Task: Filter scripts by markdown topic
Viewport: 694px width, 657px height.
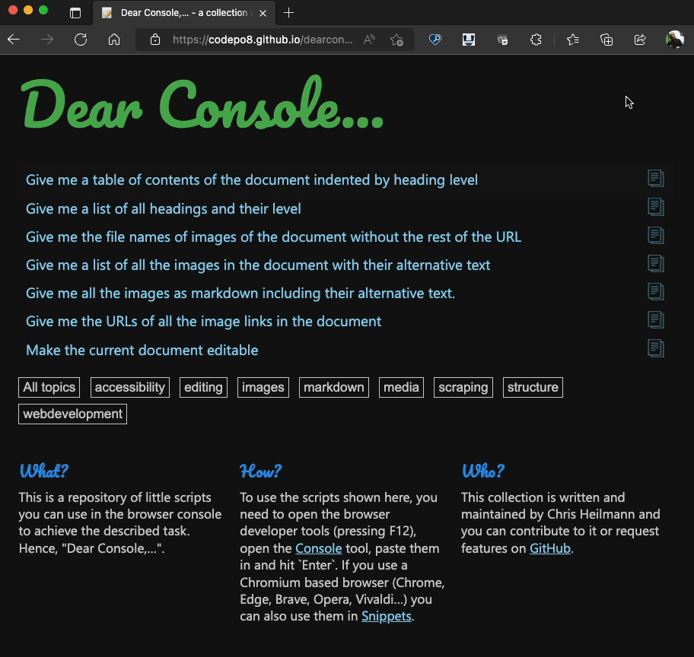Action: [333, 387]
